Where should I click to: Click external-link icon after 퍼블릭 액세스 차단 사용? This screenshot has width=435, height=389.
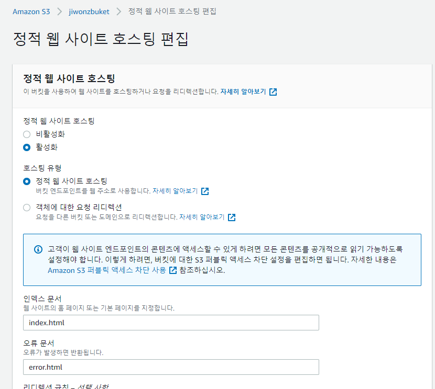tap(173, 270)
